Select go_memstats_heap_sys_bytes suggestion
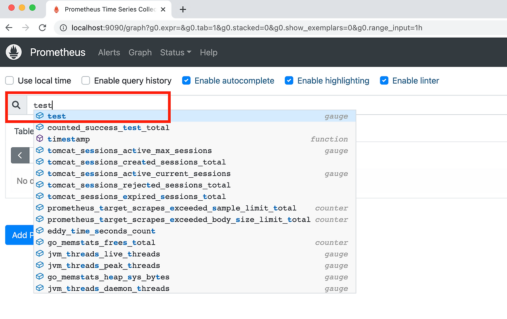 coord(194,277)
